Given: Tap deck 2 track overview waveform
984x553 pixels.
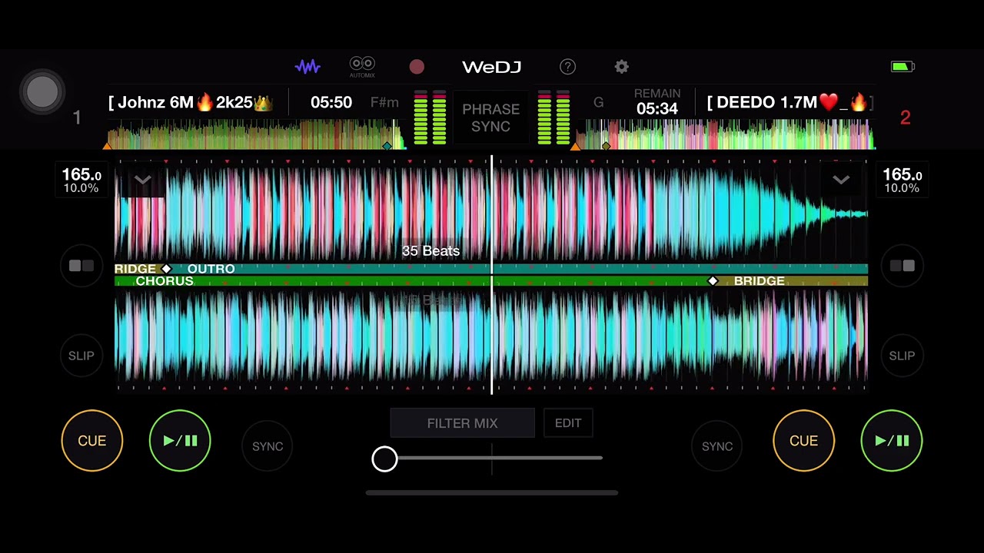Looking at the screenshot, I should coord(726,135).
